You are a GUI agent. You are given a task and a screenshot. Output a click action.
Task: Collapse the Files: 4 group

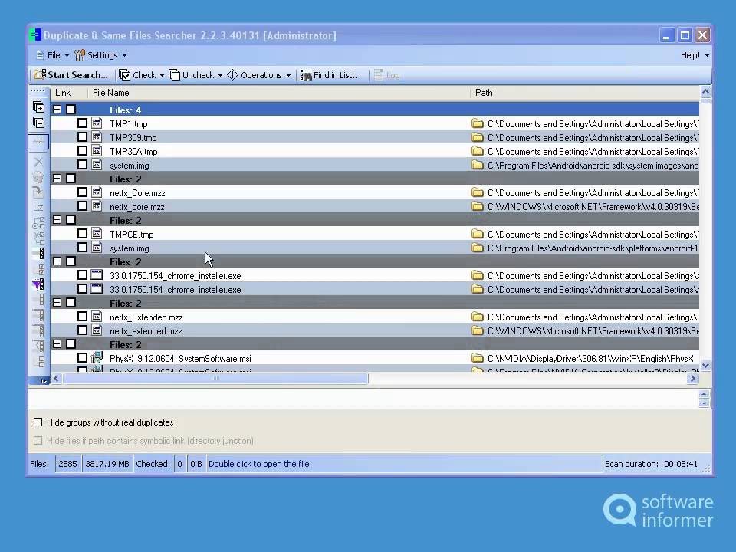tap(58, 110)
